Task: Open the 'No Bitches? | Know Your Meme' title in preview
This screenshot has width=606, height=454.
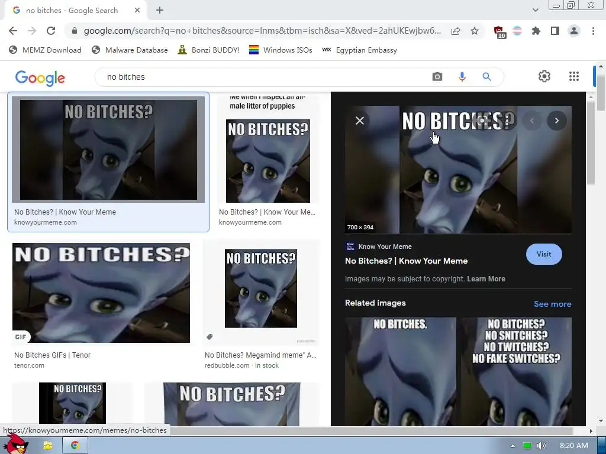Action: 406,261
